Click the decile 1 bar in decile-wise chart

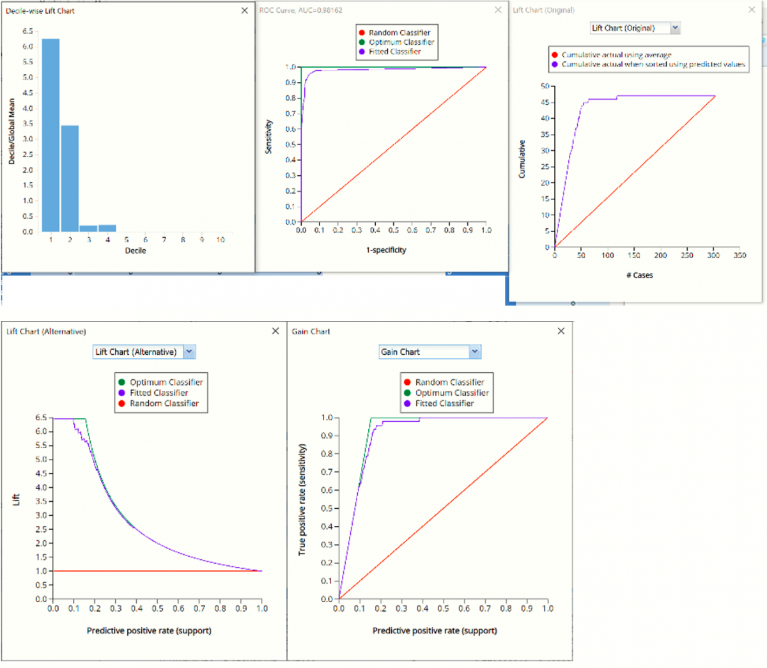click(x=50, y=136)
